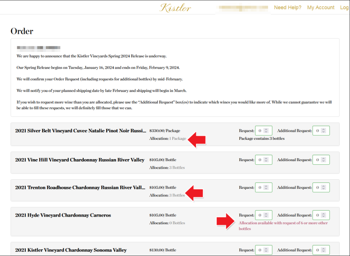Click the Order page heading

(22, 31)
